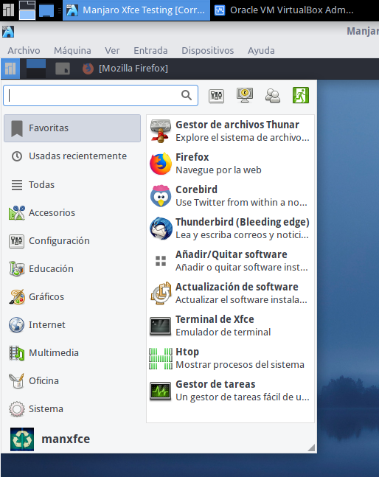The width and height of the screenshot is (379, 477).
Task: Open the Sistema category
Action: tap(72, 408)
